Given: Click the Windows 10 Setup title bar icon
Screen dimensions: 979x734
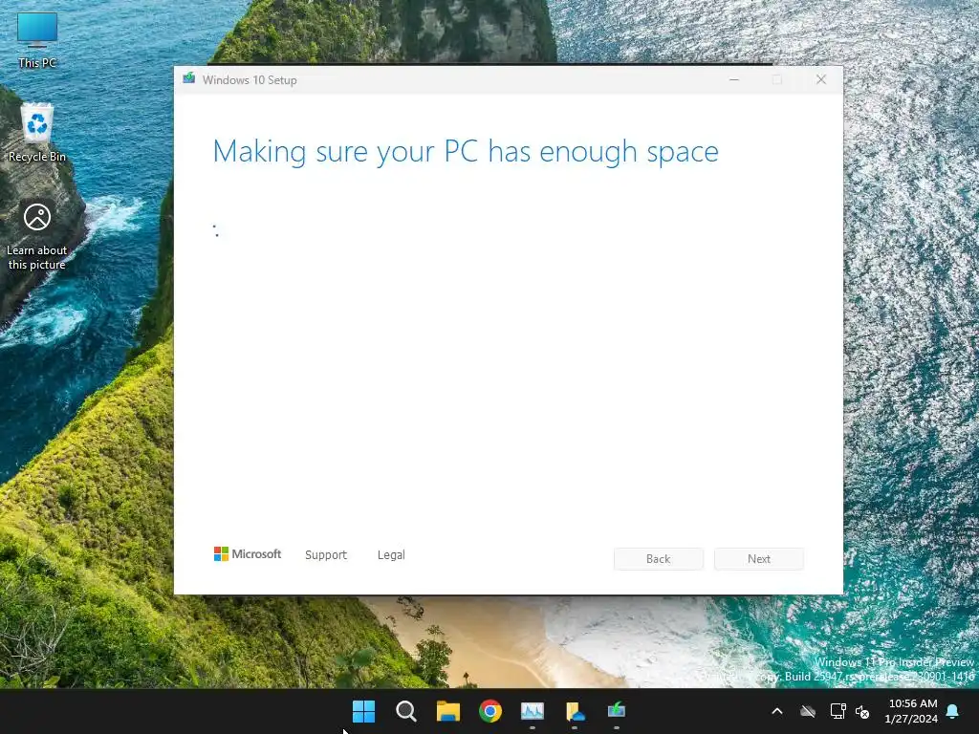Looking at the screenshot, I should [x=189, y=79].
